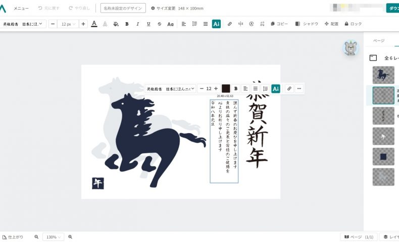This screenshot has height=242, width=399.
Task: Click the paint bucket fill icon
Action: [x=116, y=24]
